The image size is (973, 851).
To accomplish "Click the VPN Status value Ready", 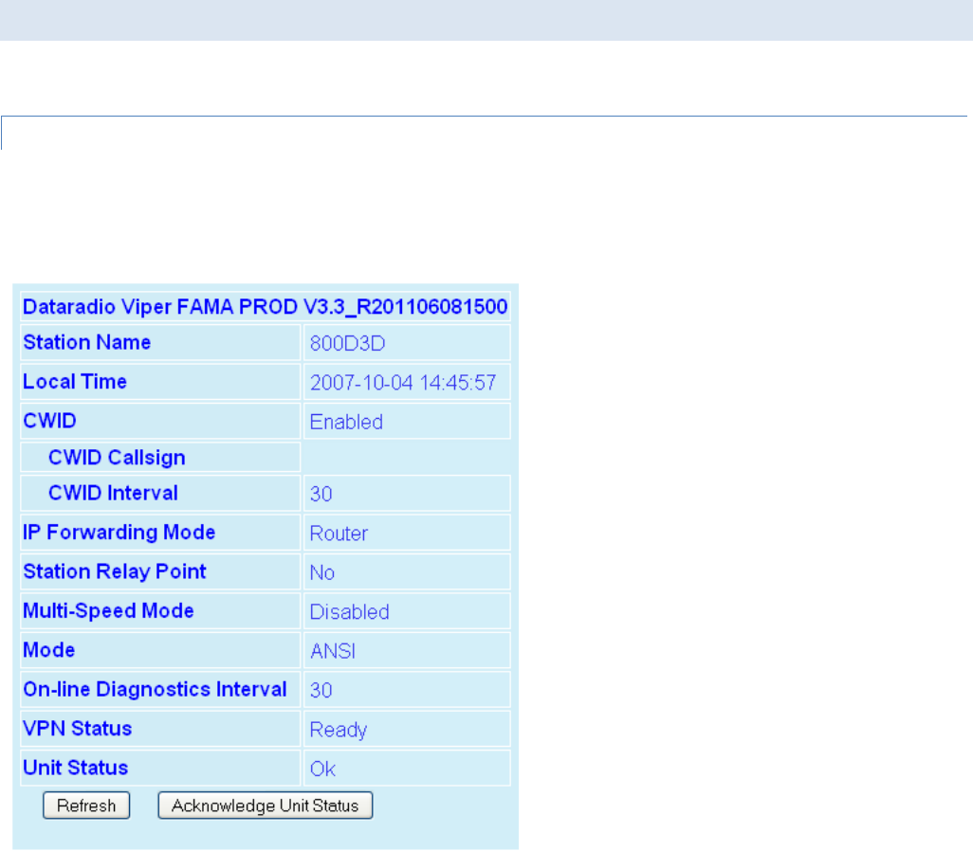I will point(339,730).
